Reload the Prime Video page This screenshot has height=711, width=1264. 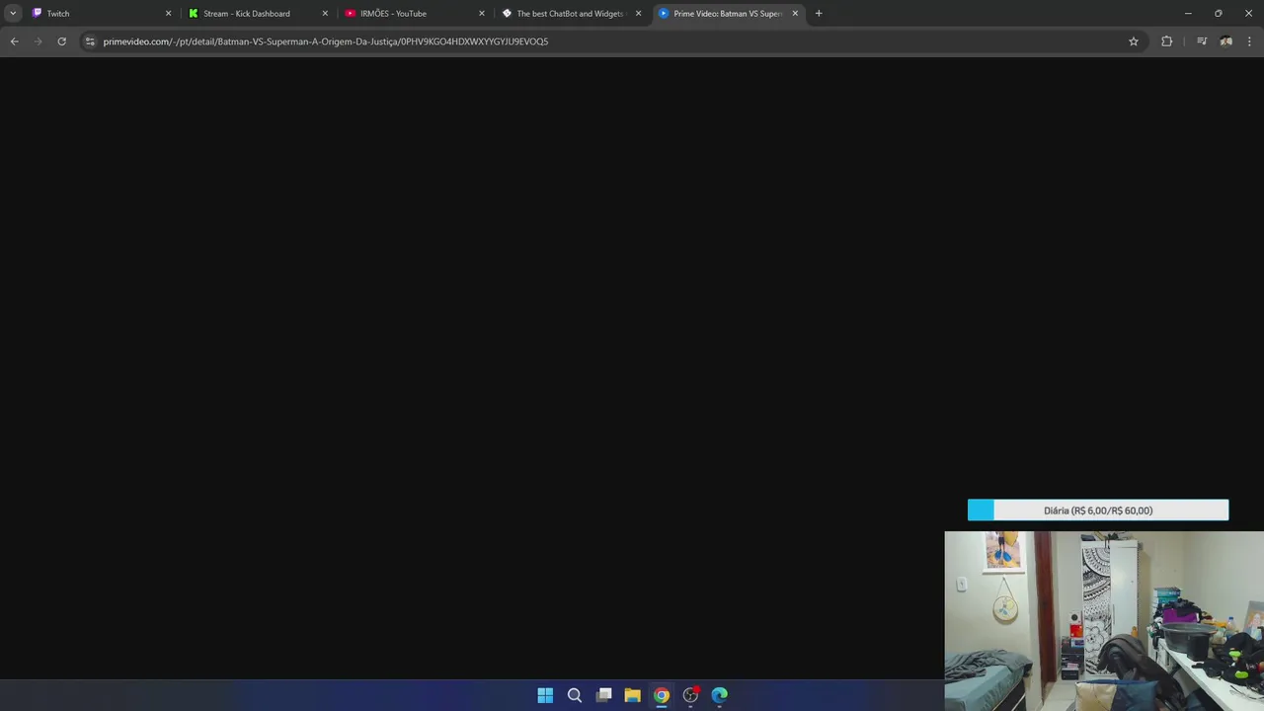pyautogui.click(x=61, y=41)
